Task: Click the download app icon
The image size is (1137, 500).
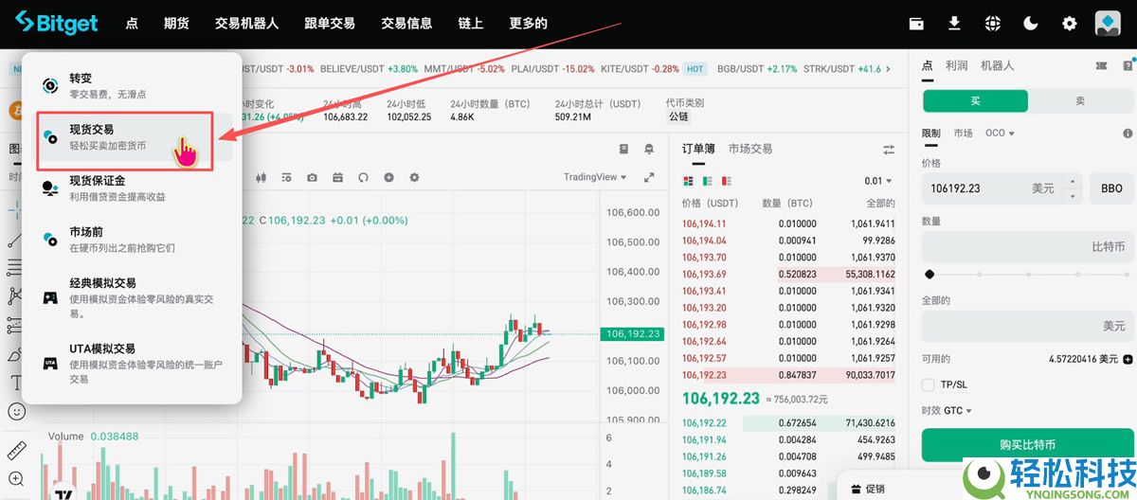Action: 954,24
